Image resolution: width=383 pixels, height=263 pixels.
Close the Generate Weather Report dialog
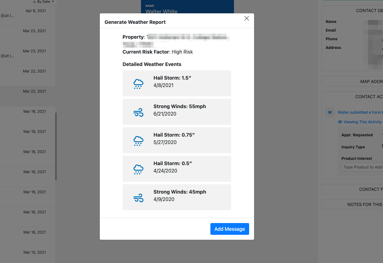coord(247,18)
